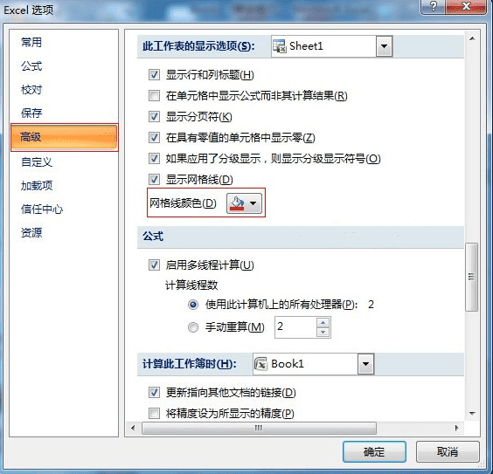Click the 取消 button

[x=448, y=452]
